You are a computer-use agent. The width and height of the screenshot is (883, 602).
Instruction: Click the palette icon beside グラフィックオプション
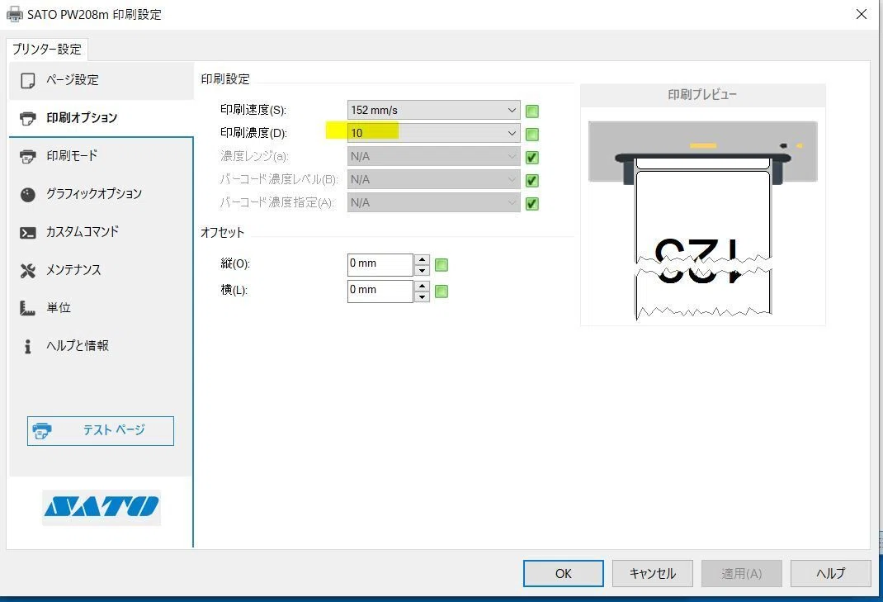pyautogui.click(x=27, y=194)
